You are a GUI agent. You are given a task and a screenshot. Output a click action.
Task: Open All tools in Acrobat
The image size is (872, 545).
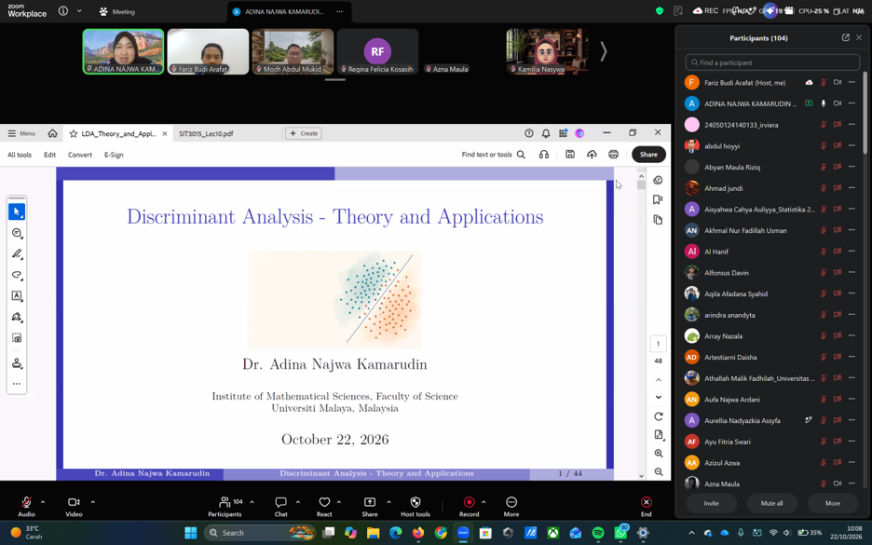click(x=20, y=155)
